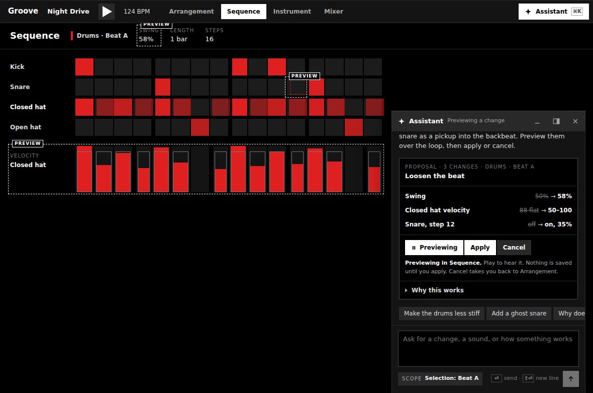Toggle Closed hat step 7
Viewport: 593px width, 393px height.
pyautogui.click(x=200, y=107)
